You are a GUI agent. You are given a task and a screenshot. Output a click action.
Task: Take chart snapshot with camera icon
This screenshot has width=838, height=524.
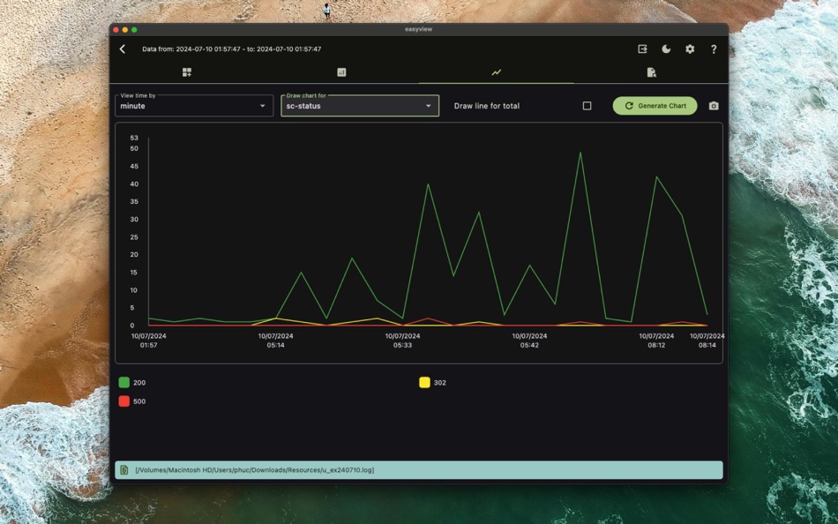tap(714, 106)
